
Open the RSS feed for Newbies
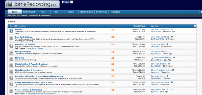click(x=113, y=30)
